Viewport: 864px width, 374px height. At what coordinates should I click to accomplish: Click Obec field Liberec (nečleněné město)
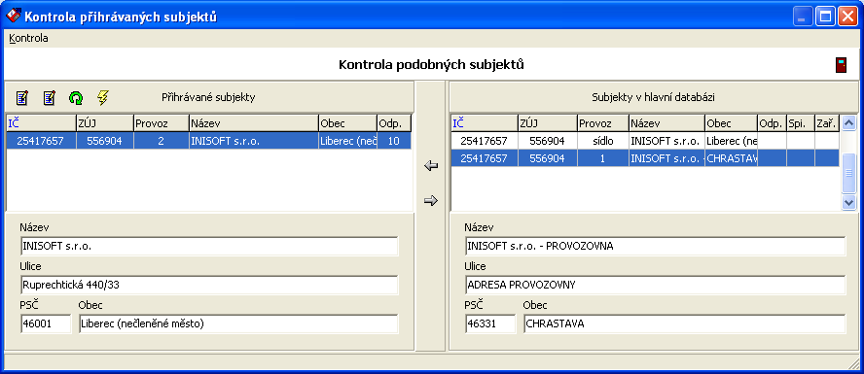pos(238,323)
